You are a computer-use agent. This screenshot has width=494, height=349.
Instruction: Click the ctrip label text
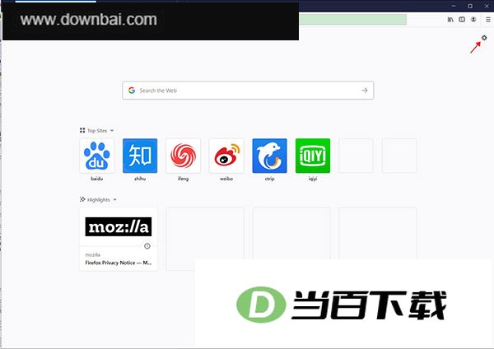pyautogui.click(x=270, y=179)
